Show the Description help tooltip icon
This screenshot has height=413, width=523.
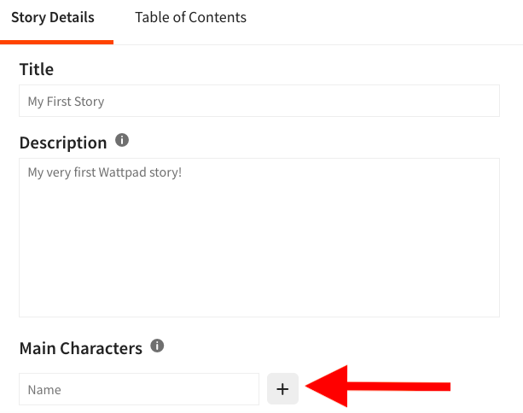(122, 140)
